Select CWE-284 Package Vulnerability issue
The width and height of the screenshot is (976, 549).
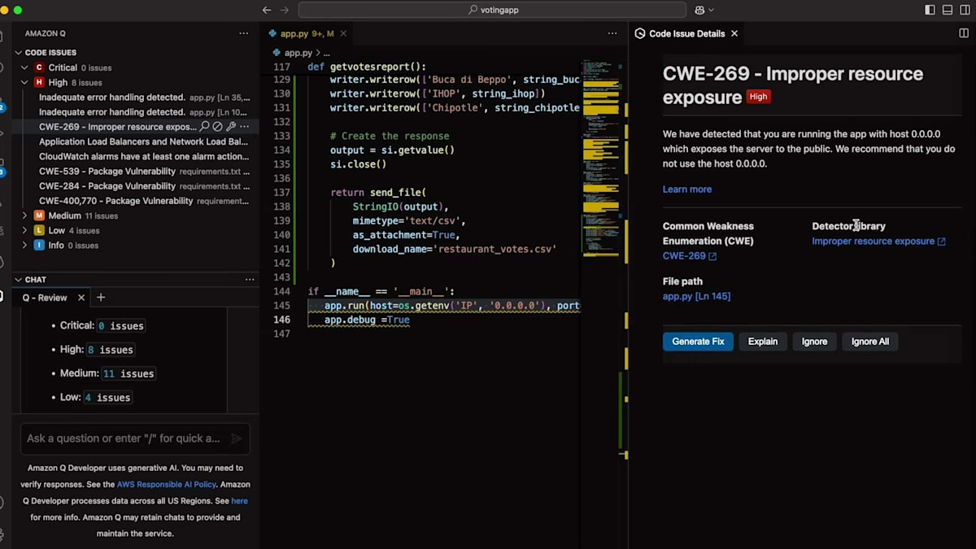click(x=144, y=185)
